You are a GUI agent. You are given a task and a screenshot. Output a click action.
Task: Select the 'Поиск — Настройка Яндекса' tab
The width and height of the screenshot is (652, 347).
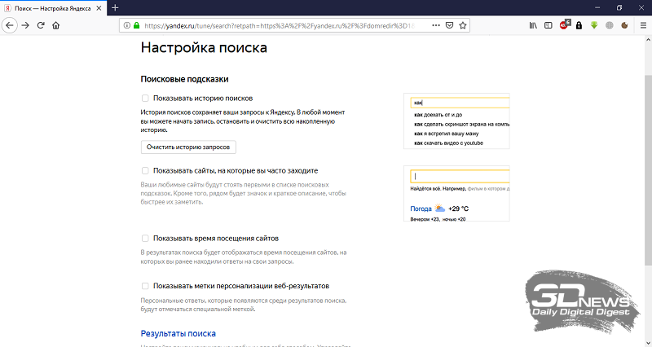(x=53, y=8)
